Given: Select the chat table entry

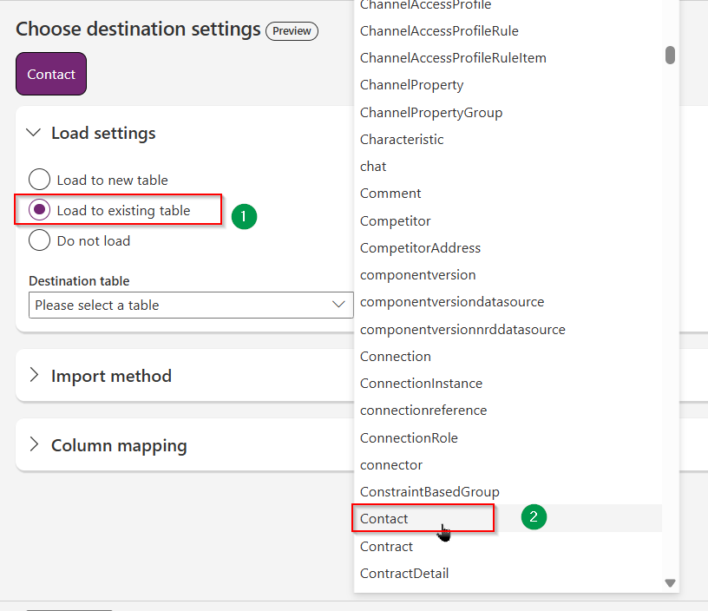Looking at the screenshot, I should 508,166.
